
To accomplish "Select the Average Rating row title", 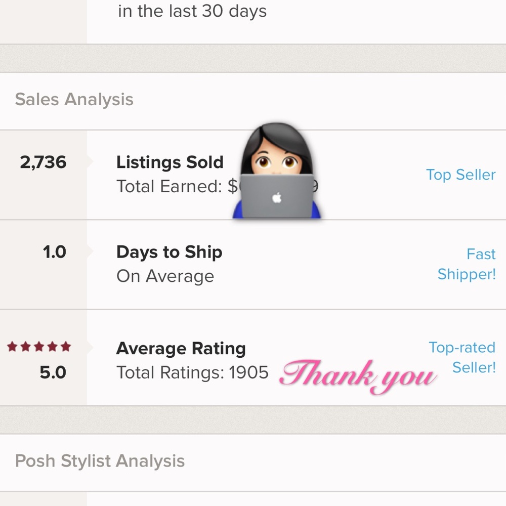I will 181,349.
